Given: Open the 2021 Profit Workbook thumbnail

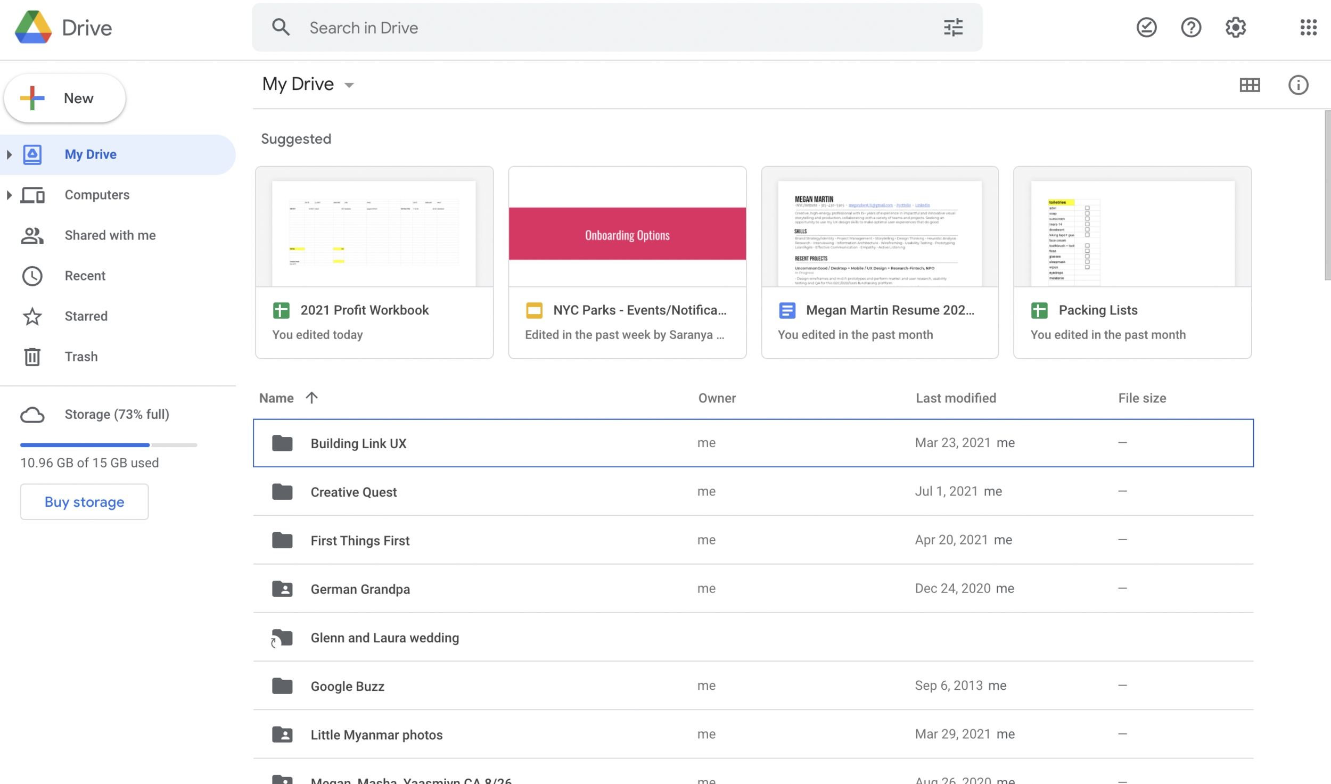Looking at the screenshot, I should click(374, 233).
